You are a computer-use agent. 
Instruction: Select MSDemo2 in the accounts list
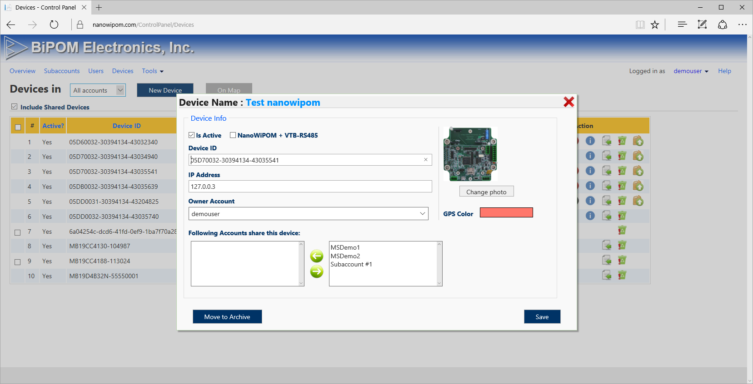345,256
